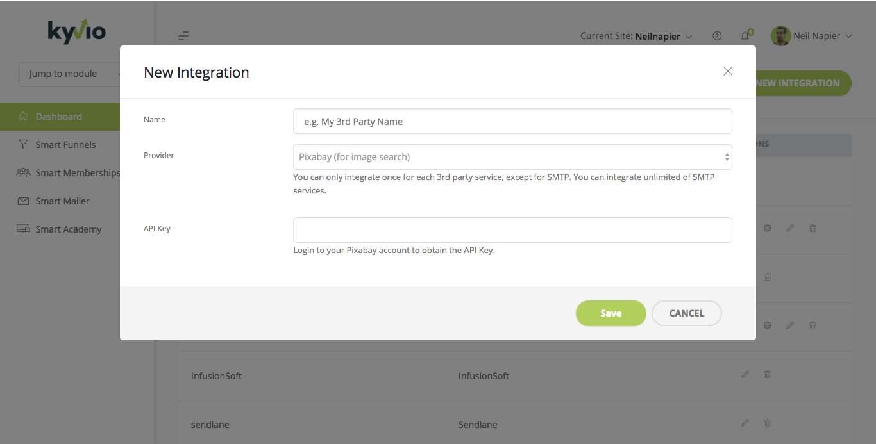Click the Kyvio logo
The width and height of the screenshot is (876, 444).
click(x=77, y=31)
